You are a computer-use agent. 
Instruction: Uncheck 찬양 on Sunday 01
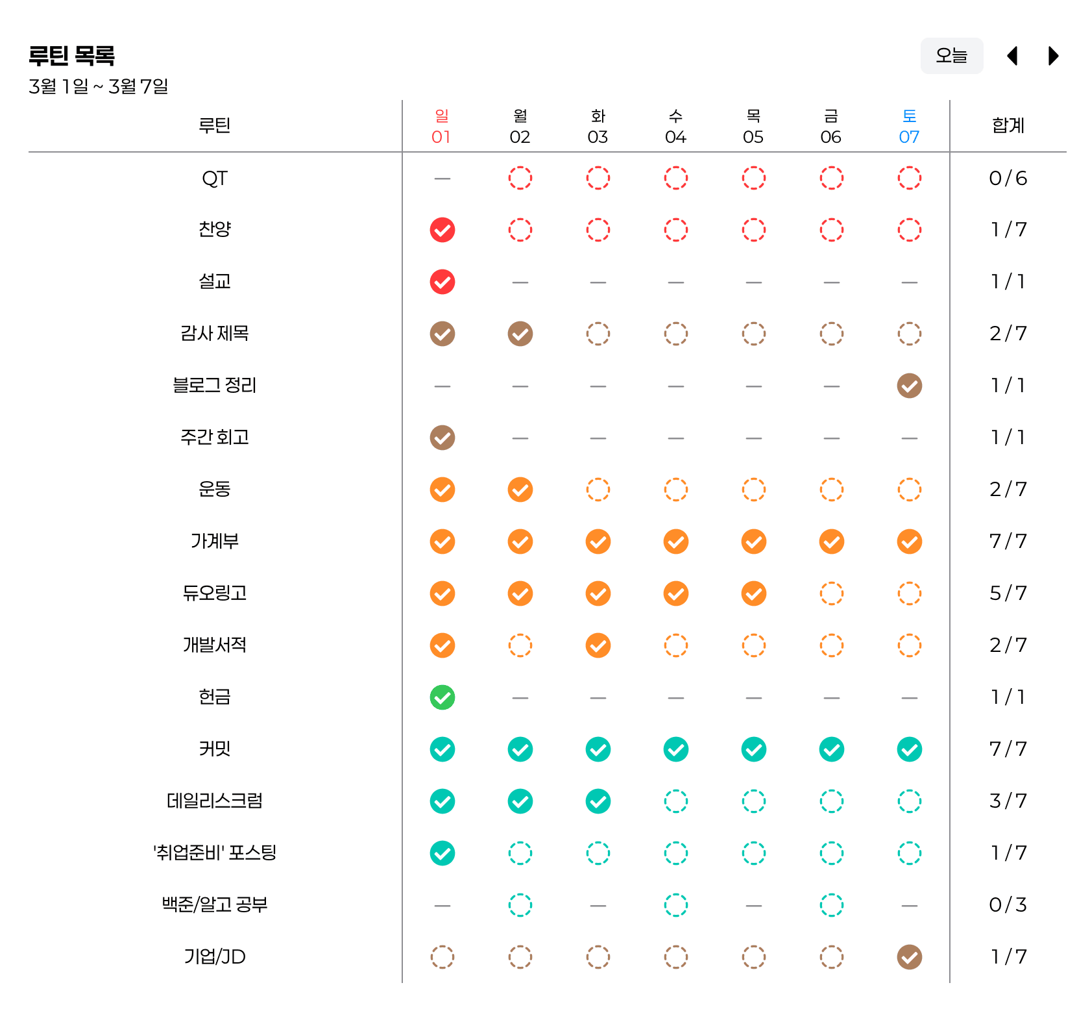point(442,230)
